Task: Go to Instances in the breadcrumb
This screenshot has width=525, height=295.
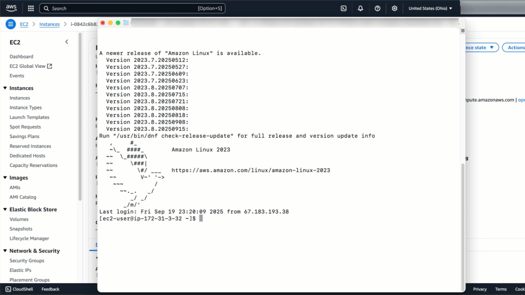Action: click(x=50, y=24)
